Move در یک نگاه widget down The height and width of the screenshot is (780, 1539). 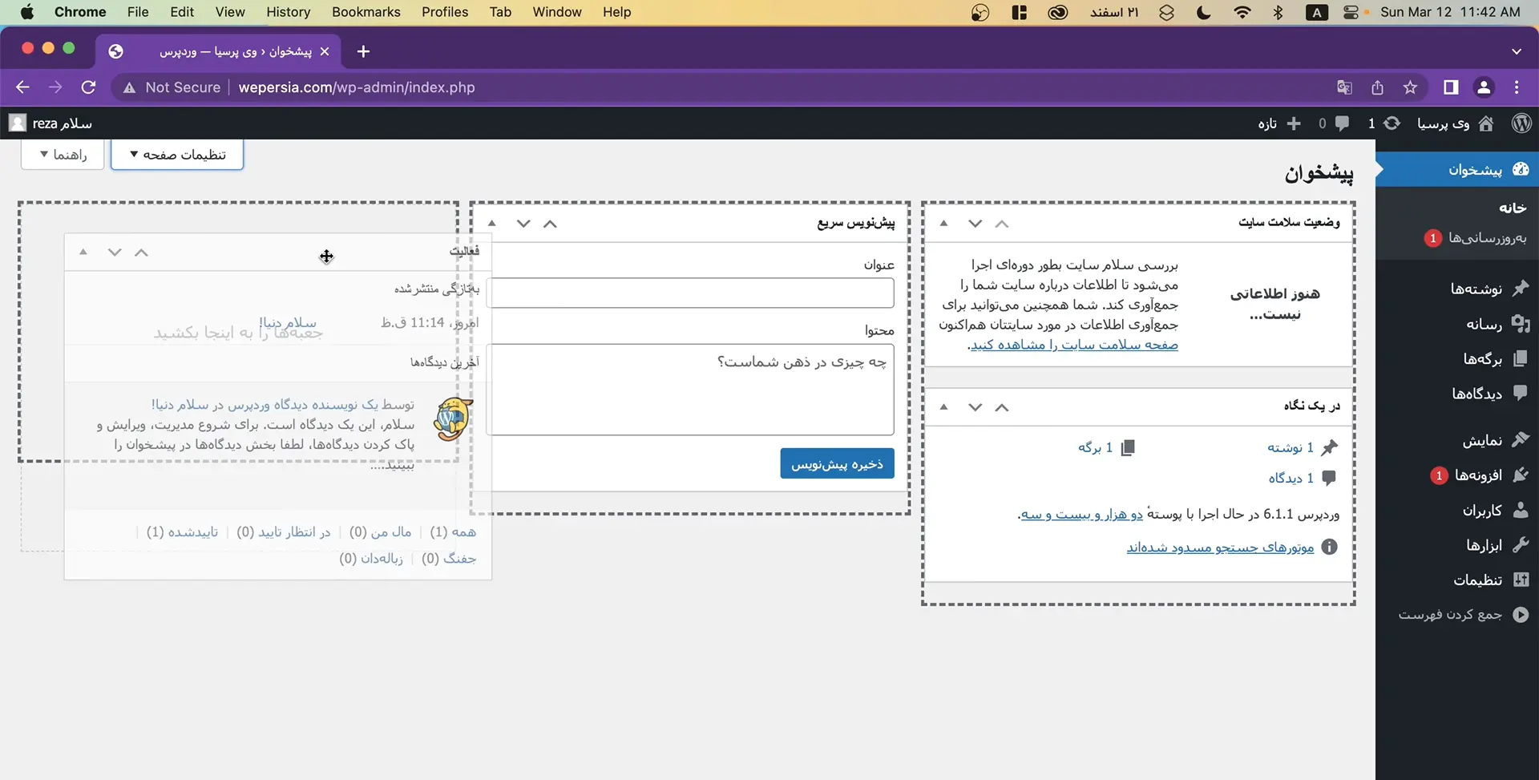pos(975,407)
